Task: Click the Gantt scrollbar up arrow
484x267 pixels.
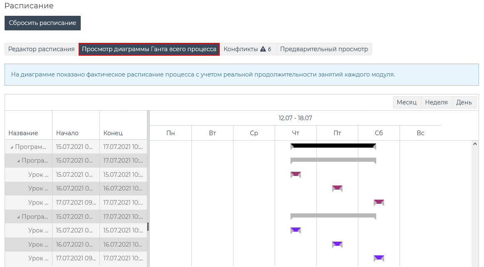Action: point(475,144)
